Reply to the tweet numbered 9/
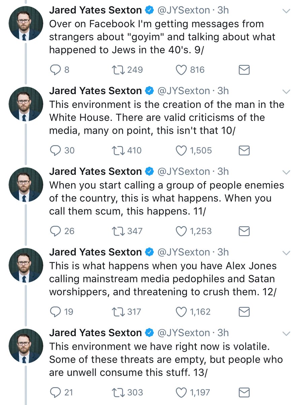Viewport: 298px width, 405px height. (55, 70)
